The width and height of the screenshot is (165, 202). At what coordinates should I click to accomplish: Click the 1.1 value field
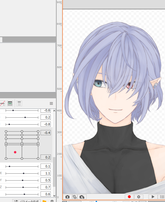pyautogui.click(x=46, y=173)
